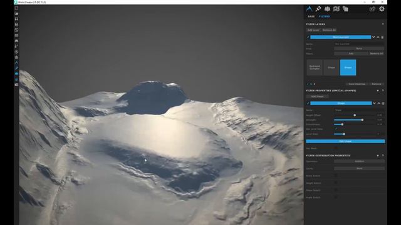The image size is (401, 225).
Task: Open the map tab icon
Action: [x=336, y=9]
